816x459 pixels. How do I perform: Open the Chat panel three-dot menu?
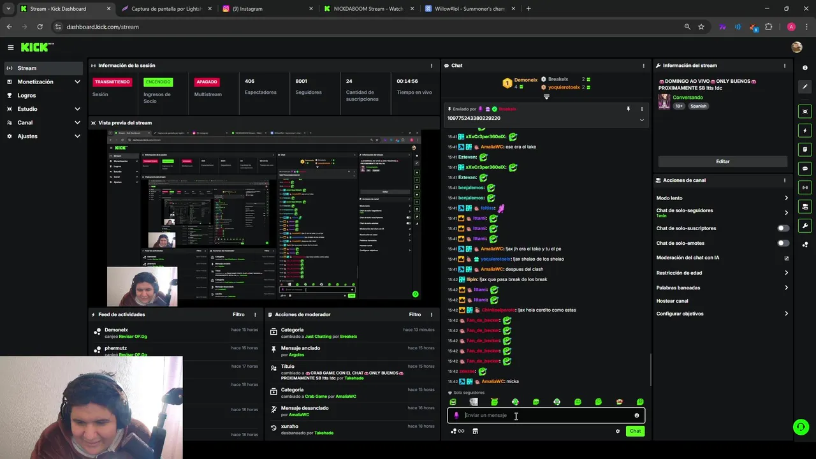coord(643,66)
